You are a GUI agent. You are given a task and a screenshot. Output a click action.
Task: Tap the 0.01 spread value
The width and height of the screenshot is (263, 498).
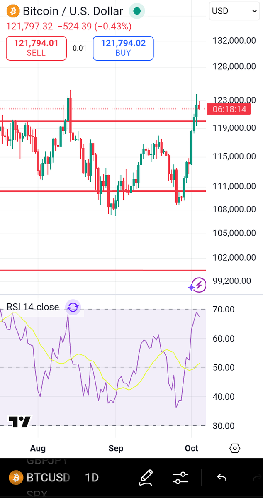tap(80, 48)
